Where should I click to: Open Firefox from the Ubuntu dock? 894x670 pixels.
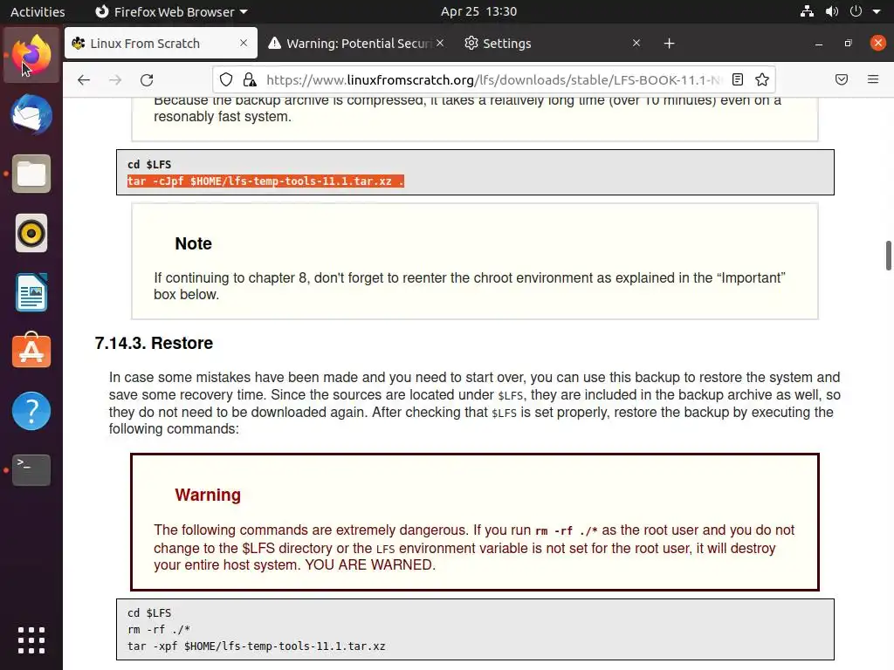(31, 55)
